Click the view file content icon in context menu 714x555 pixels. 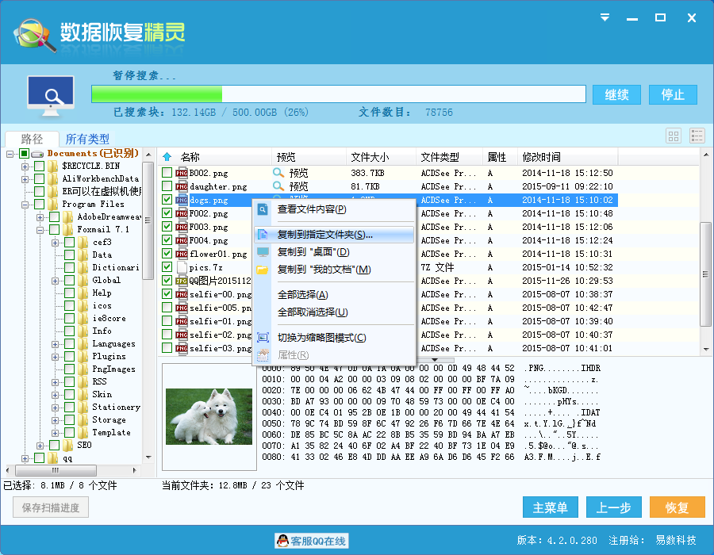[263, 210]
